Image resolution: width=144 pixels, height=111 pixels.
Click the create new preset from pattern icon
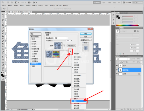click(x=65, y=46)
